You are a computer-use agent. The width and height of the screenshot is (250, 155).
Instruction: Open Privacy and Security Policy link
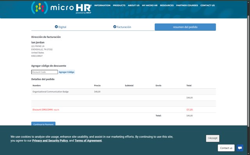(50, 141)
